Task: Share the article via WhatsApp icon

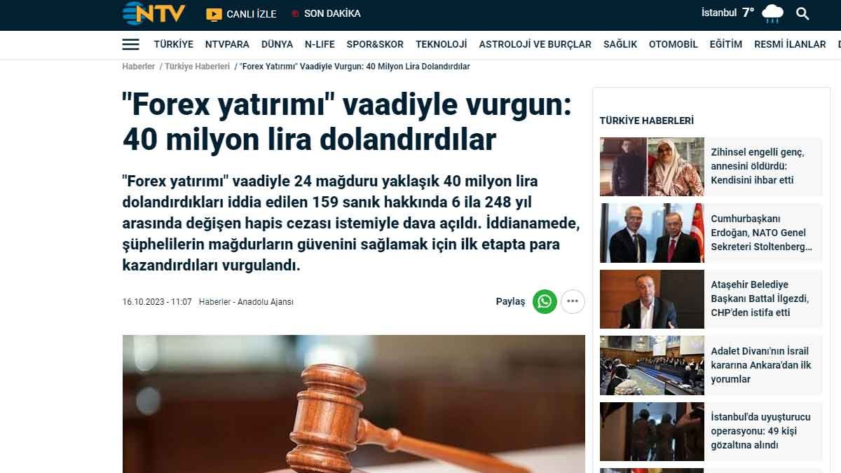Action: tap(545, 301)
